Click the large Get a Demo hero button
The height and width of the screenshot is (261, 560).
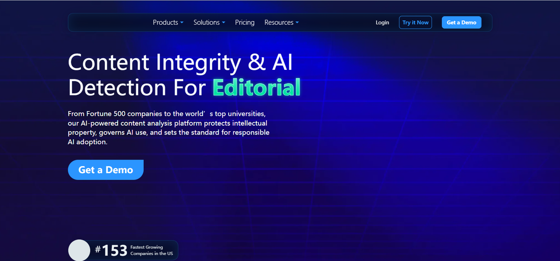pyautogui.click(x=105, y=170)
